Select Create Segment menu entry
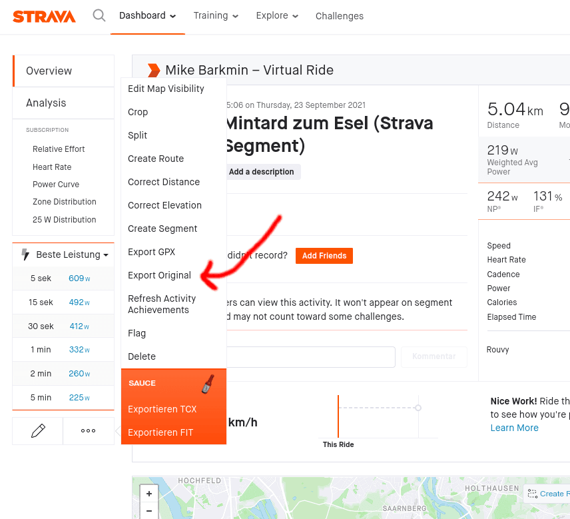The image size is (570, 519). 162,229
